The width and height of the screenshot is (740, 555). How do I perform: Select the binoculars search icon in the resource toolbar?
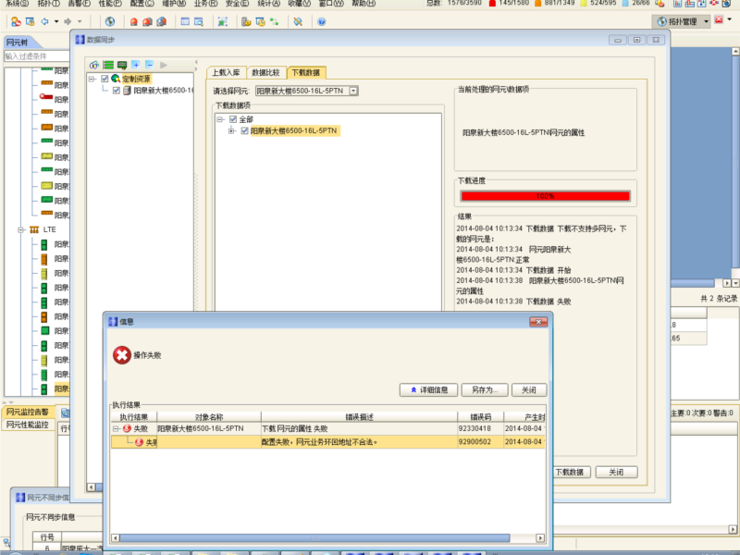(x=92, y=65)
